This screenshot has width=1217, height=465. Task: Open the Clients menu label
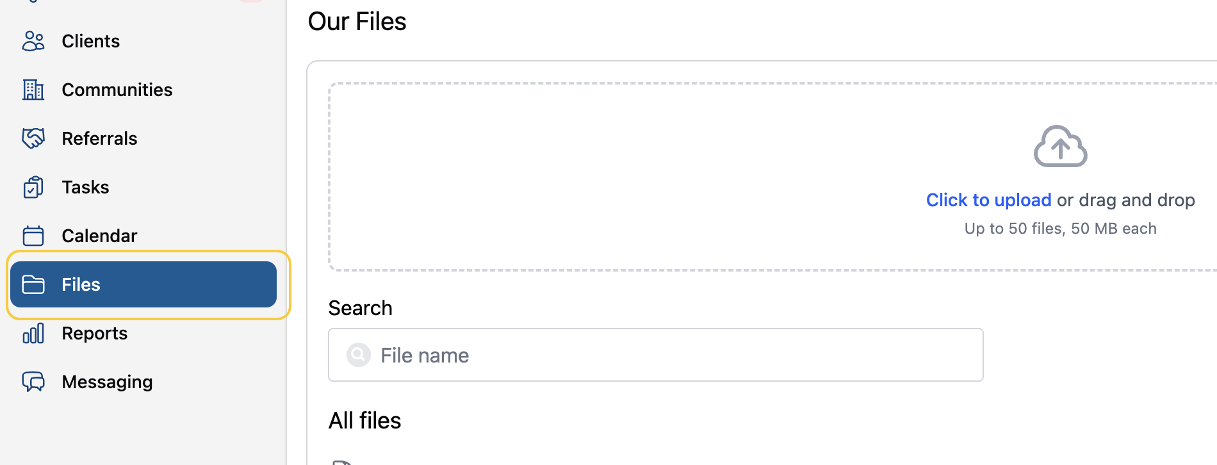[x=90, y=41]
